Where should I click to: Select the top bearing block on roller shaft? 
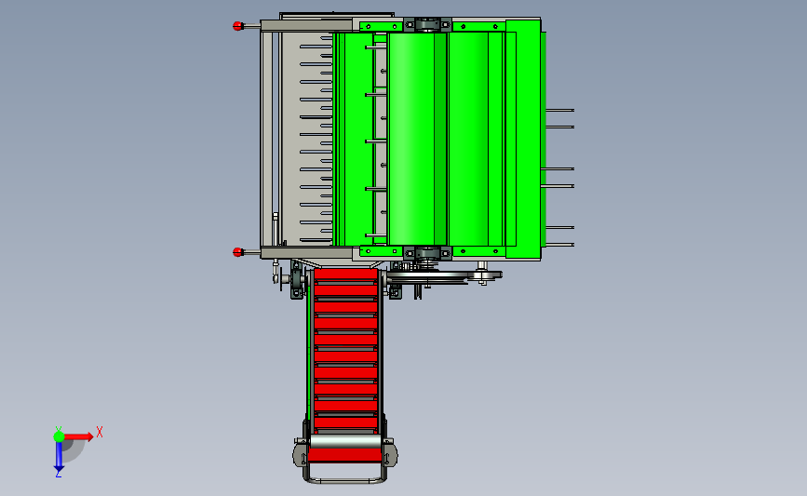427,24
